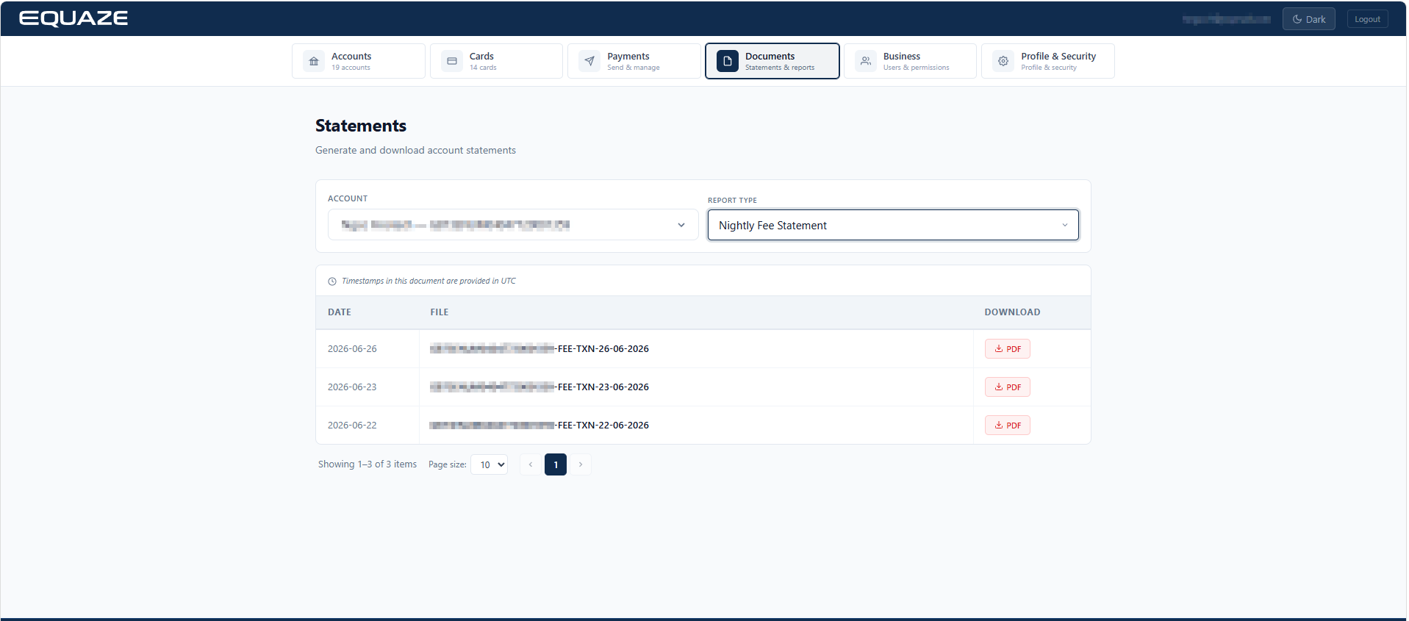Click date cell 2026-06-23
This screenshot has height=621, width=1409.
tap(352, 387)
